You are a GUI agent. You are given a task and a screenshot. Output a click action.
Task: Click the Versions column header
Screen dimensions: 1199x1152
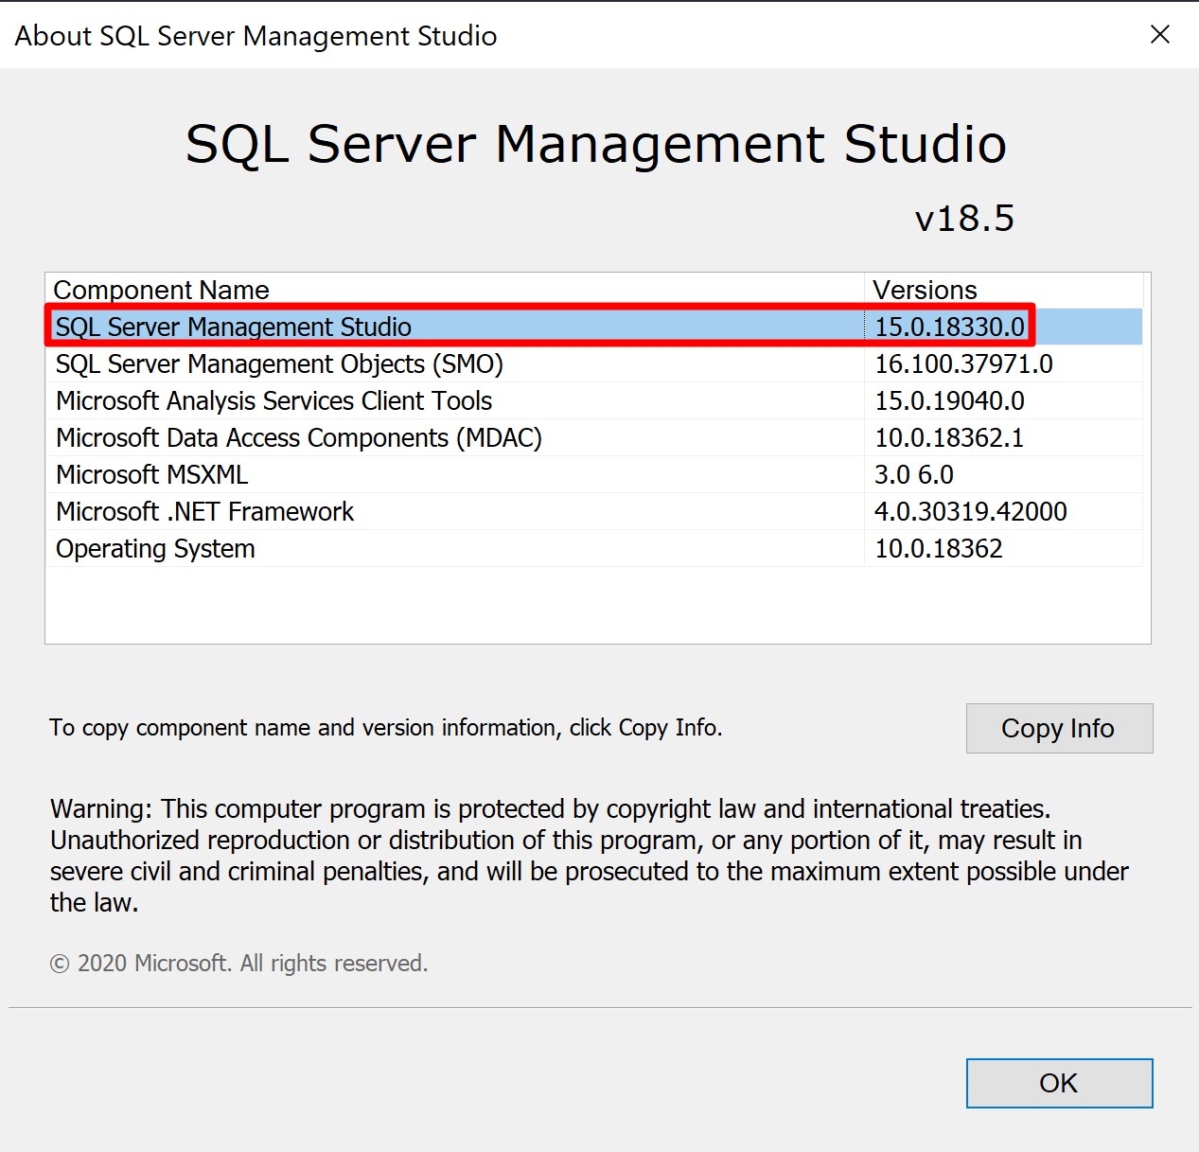1003,290
